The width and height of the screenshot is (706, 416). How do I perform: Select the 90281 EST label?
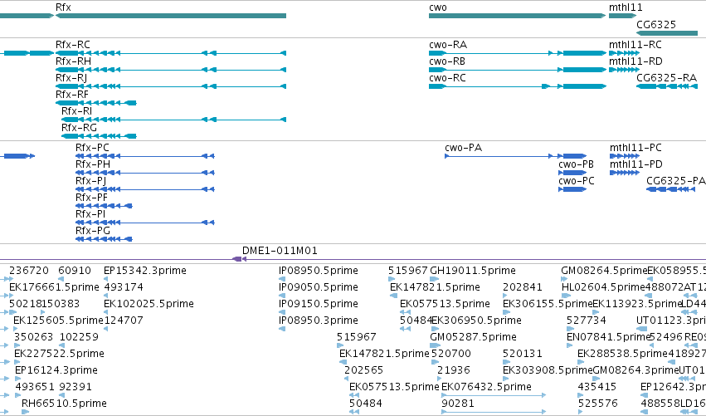[x=458, y=404]
